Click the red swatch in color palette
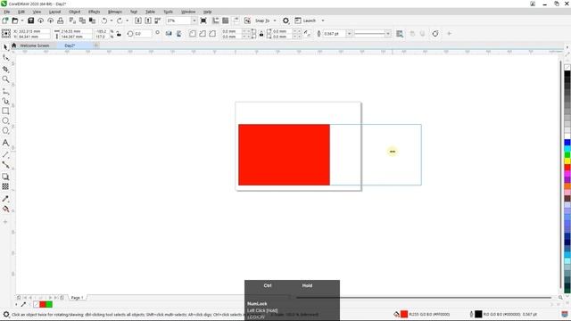This screenshot has height=321, width=571. coord(567,168)
